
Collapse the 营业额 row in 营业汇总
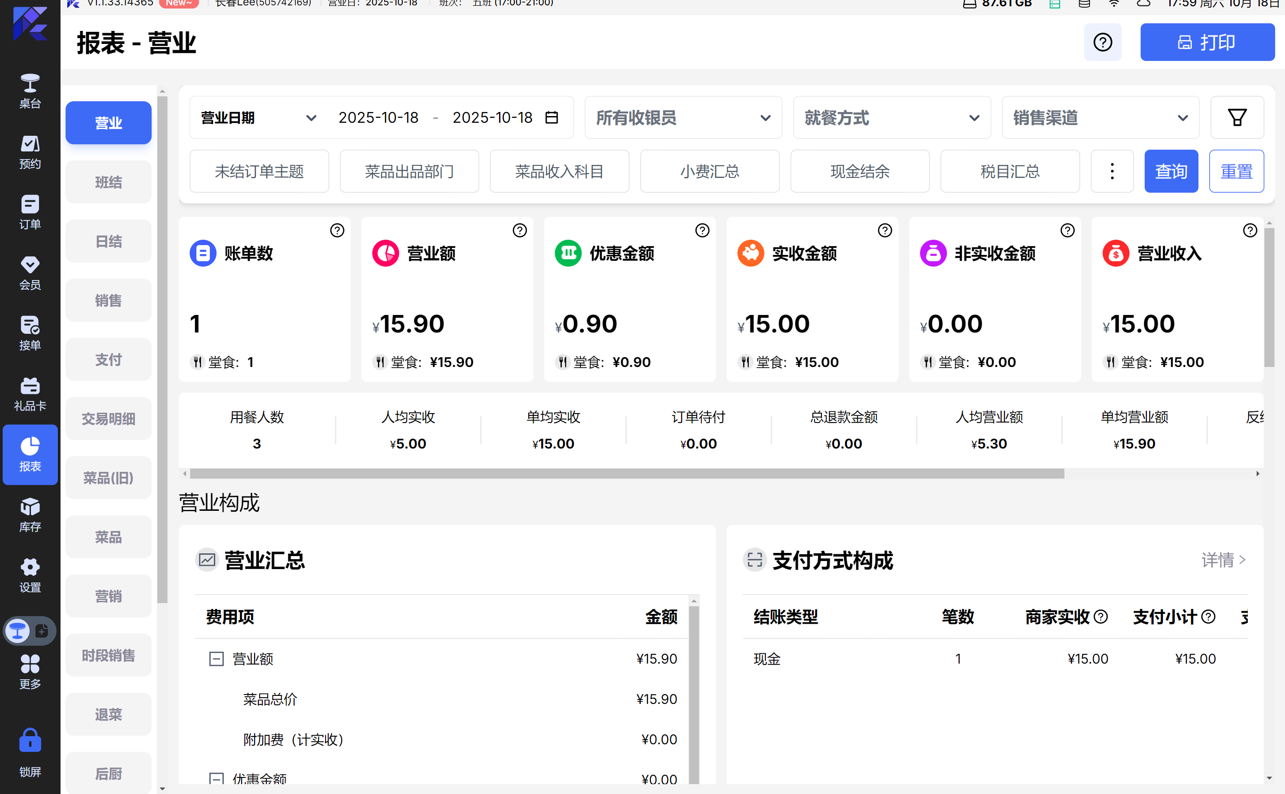tap(217, 659)
